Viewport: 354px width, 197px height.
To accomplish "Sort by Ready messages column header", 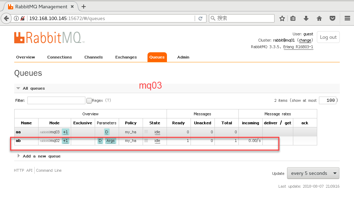I will 178,123.
